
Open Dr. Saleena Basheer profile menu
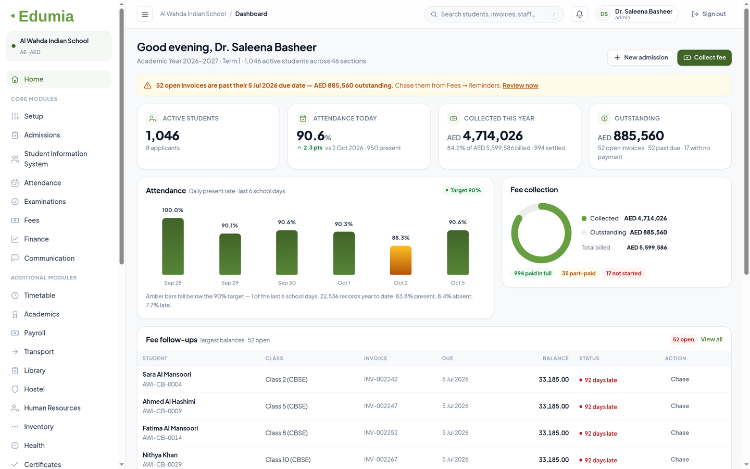point(636,14)
